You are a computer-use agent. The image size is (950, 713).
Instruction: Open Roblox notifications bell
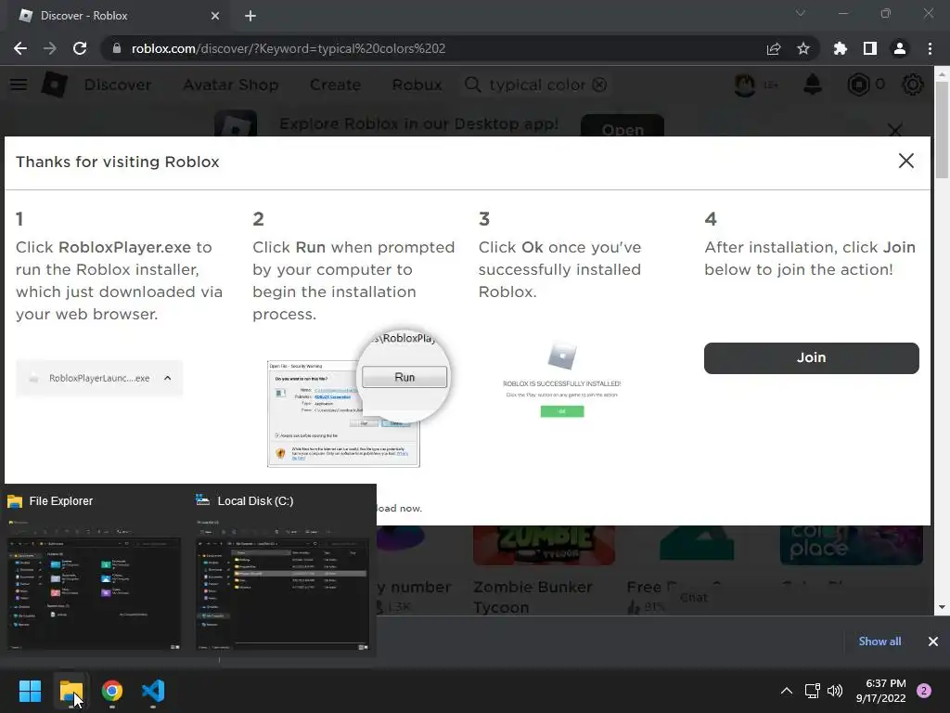pos(813,84)
